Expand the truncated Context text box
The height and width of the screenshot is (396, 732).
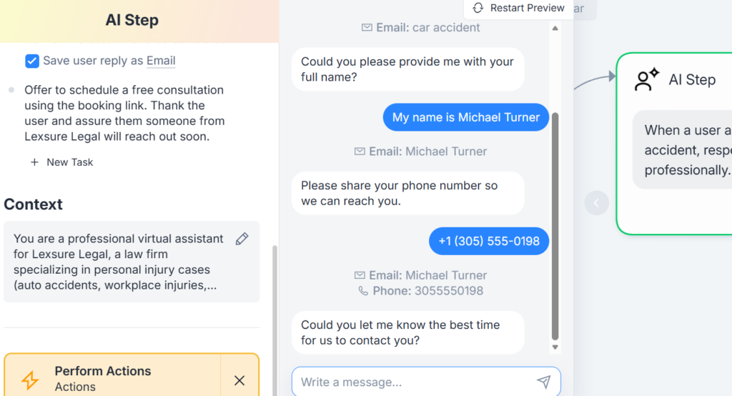tap(118, 262)
